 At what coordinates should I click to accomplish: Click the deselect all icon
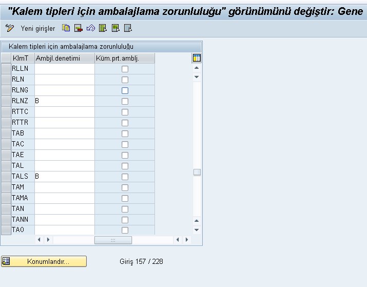pyautogui.click(x=128, y=28)
